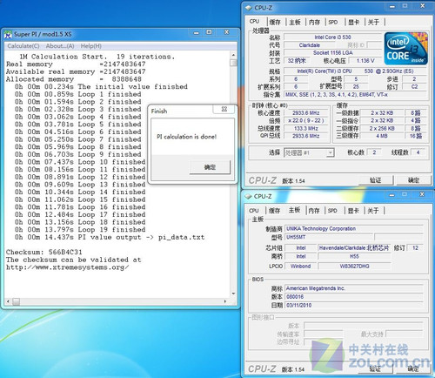This screenshot has width=435, height=378.
Task: Click the H55 southbridge field
Action: (354, 257)
